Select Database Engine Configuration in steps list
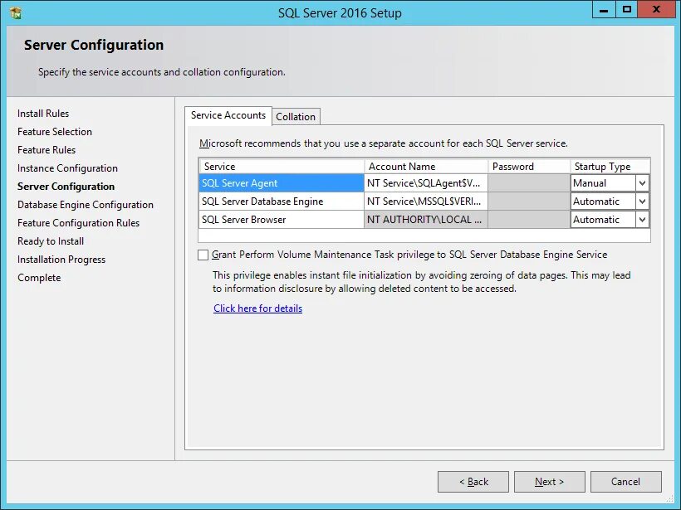This screenshot has width=681, height=510. (86, 205)
